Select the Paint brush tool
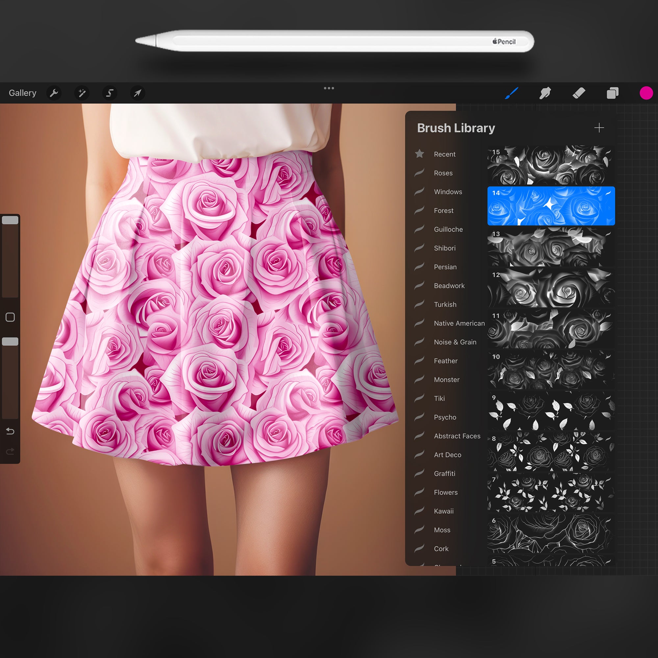658x658 pixels. (512, 93)
